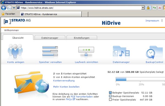
Task: Click the browser Back arrow button
Action: point(4,8)
